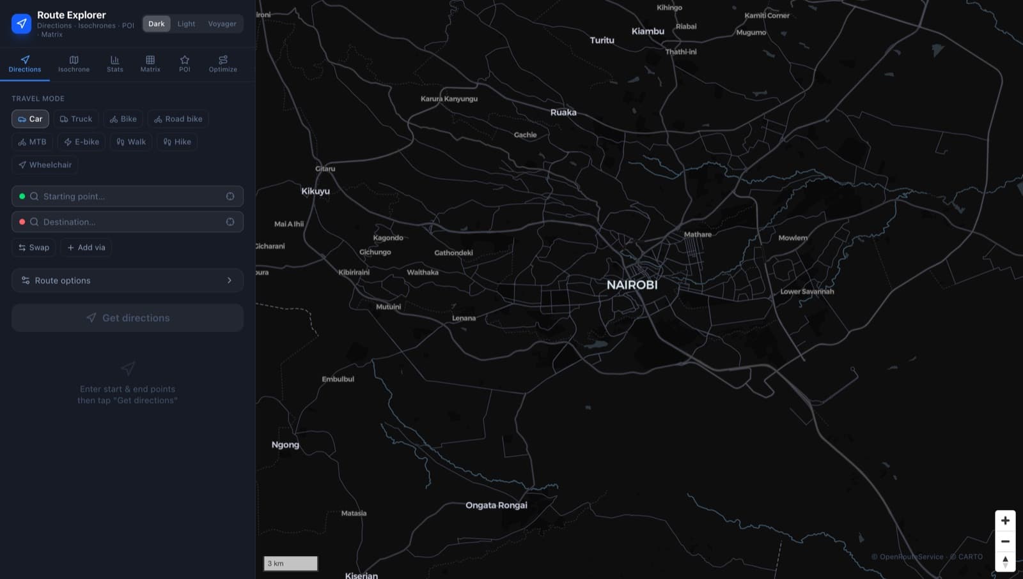Click the Kiambu map label
The height and width of the screenshot is (579, 1023).
[x=648, y=31]
